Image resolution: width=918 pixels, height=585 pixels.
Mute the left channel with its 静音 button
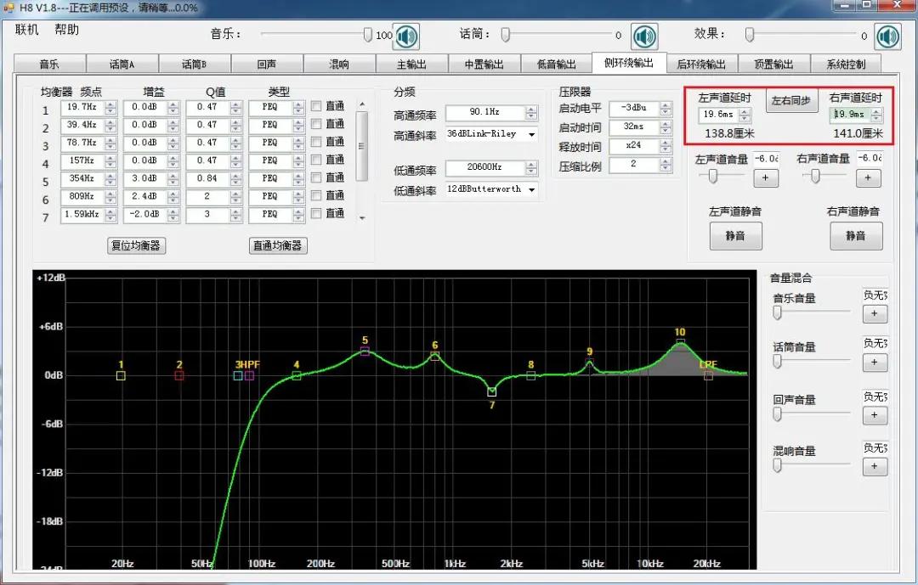tap(735, 236)
